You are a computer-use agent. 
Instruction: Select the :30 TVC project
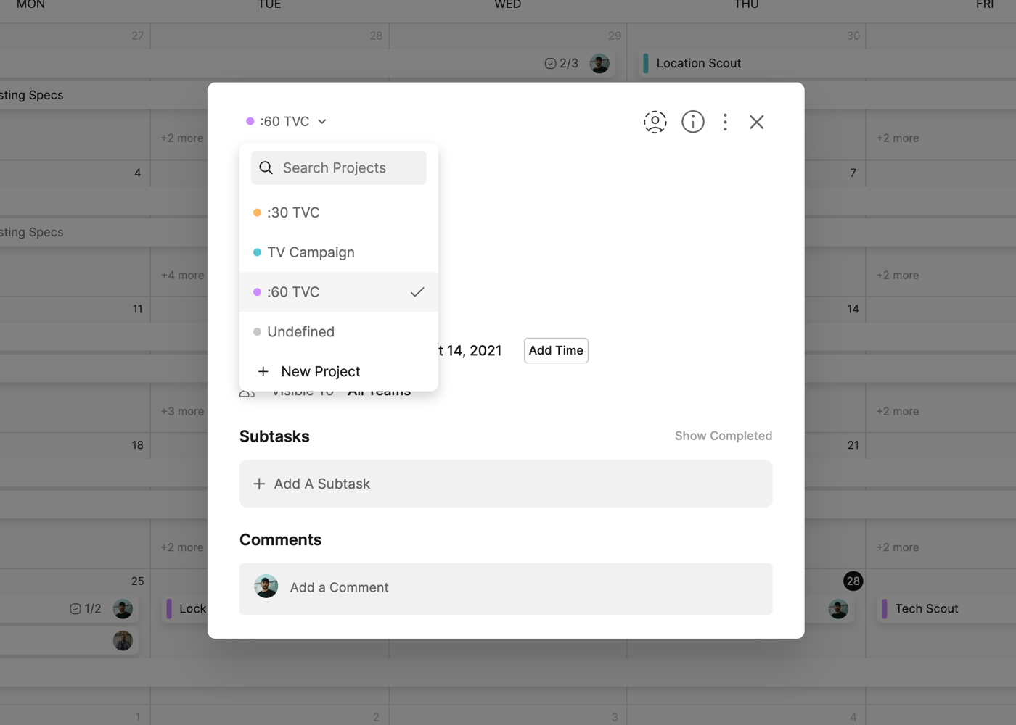pyautogui.click(x=293, y=212)
